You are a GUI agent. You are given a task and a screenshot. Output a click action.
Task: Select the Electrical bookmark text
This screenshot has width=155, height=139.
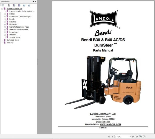point(13,22)
